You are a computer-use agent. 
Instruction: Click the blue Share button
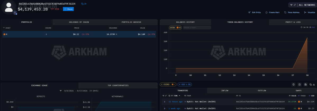coord(68,9)
